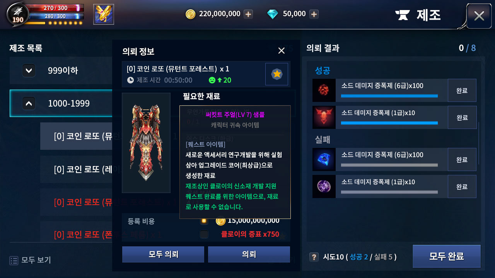The image size is (495, 278).
Task: Click the plus icon next to gold coins
Action: [248, 14]
